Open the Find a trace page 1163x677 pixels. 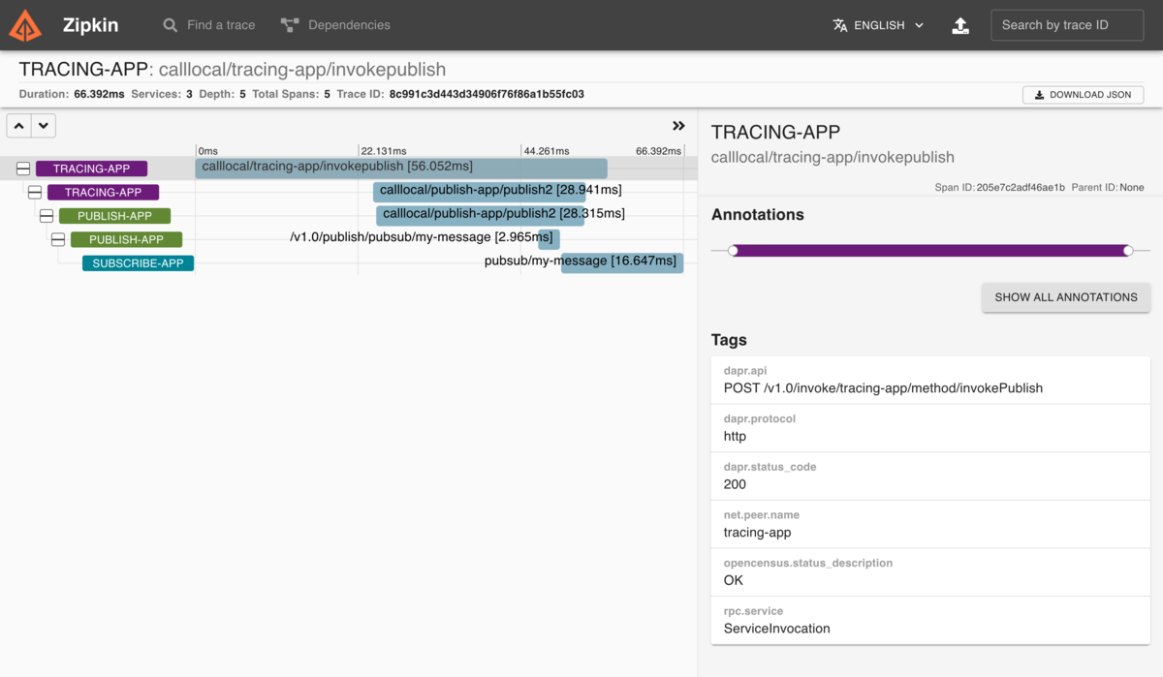[x=208, y=25]
